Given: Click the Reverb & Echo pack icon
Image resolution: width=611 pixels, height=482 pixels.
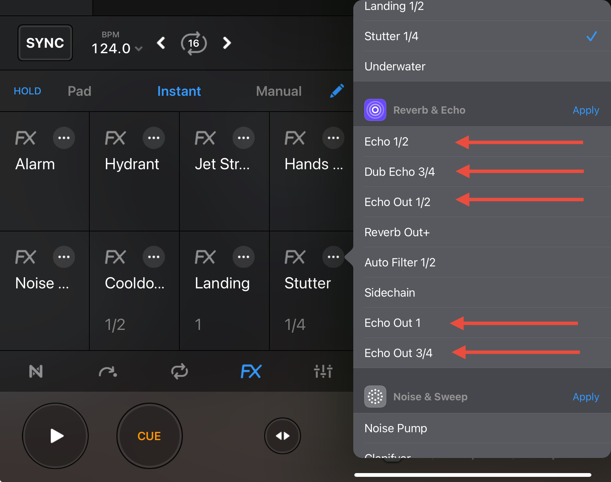Looking at the screenshot, I should coord(375,110).
